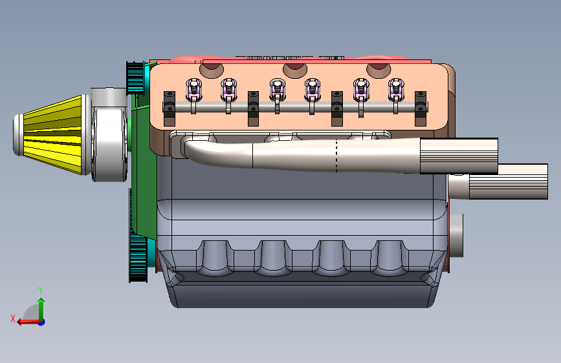
Task: Select the lower cyan toothed crankshaft pulley
Action: coord(138,258)
